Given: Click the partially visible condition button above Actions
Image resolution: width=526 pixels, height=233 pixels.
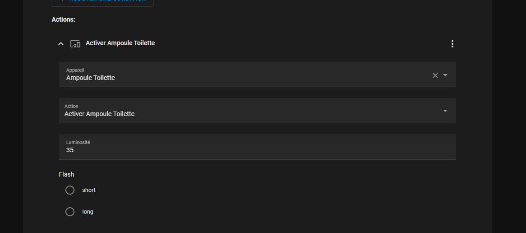Looking at the screenshot, I should tap(103, 2).
